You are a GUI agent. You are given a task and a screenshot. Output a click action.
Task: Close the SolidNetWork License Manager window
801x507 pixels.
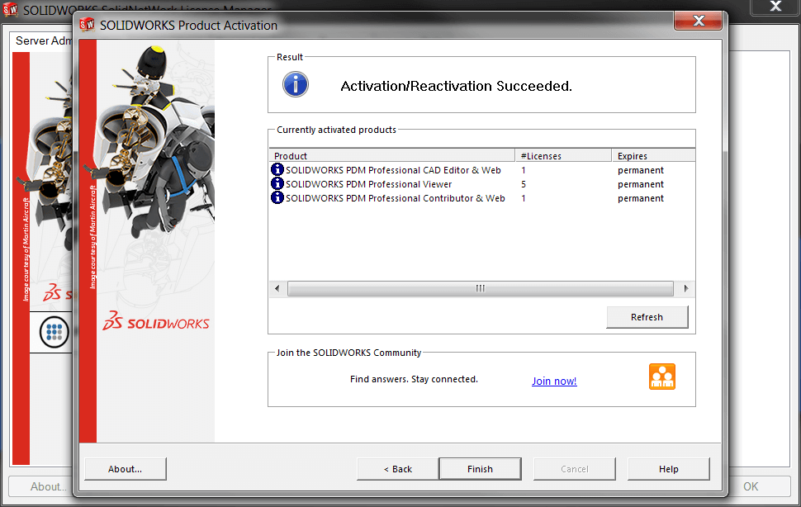coord(775,6)
